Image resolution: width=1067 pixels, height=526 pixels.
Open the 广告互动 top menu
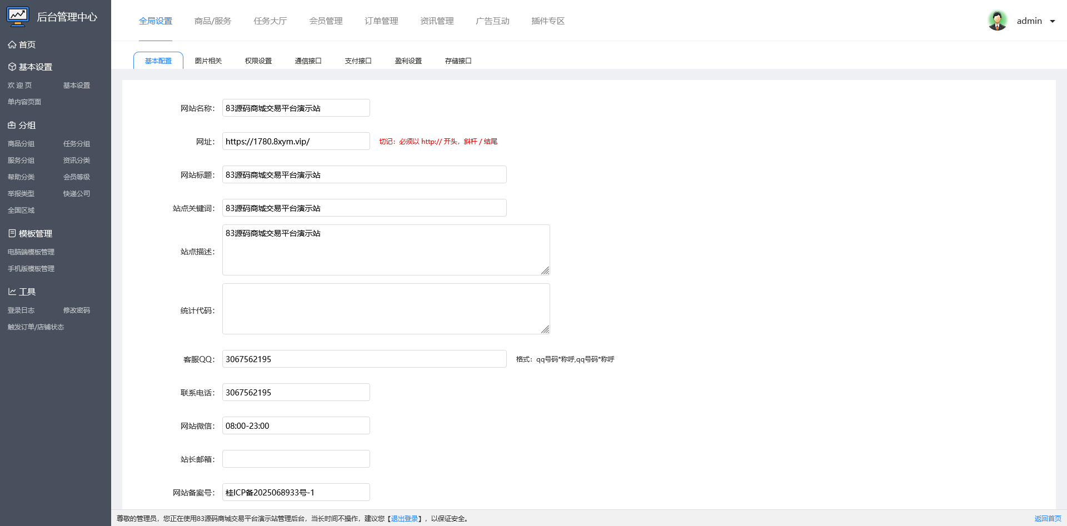point(492,21)
